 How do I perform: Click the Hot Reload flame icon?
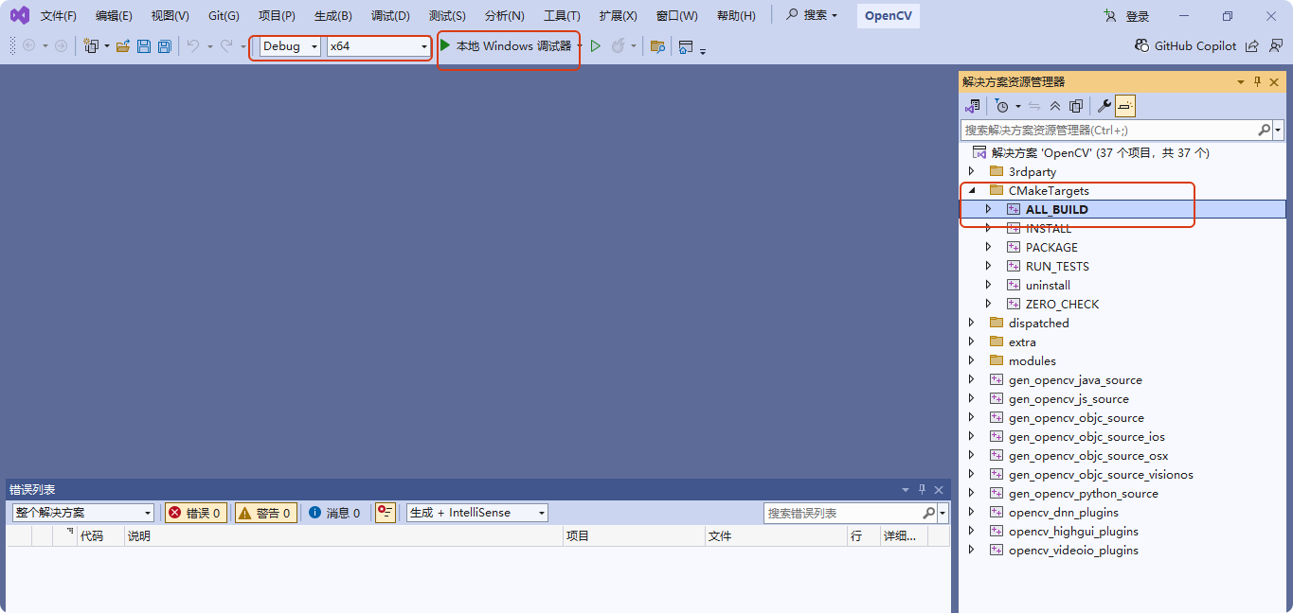coord(618,45)
